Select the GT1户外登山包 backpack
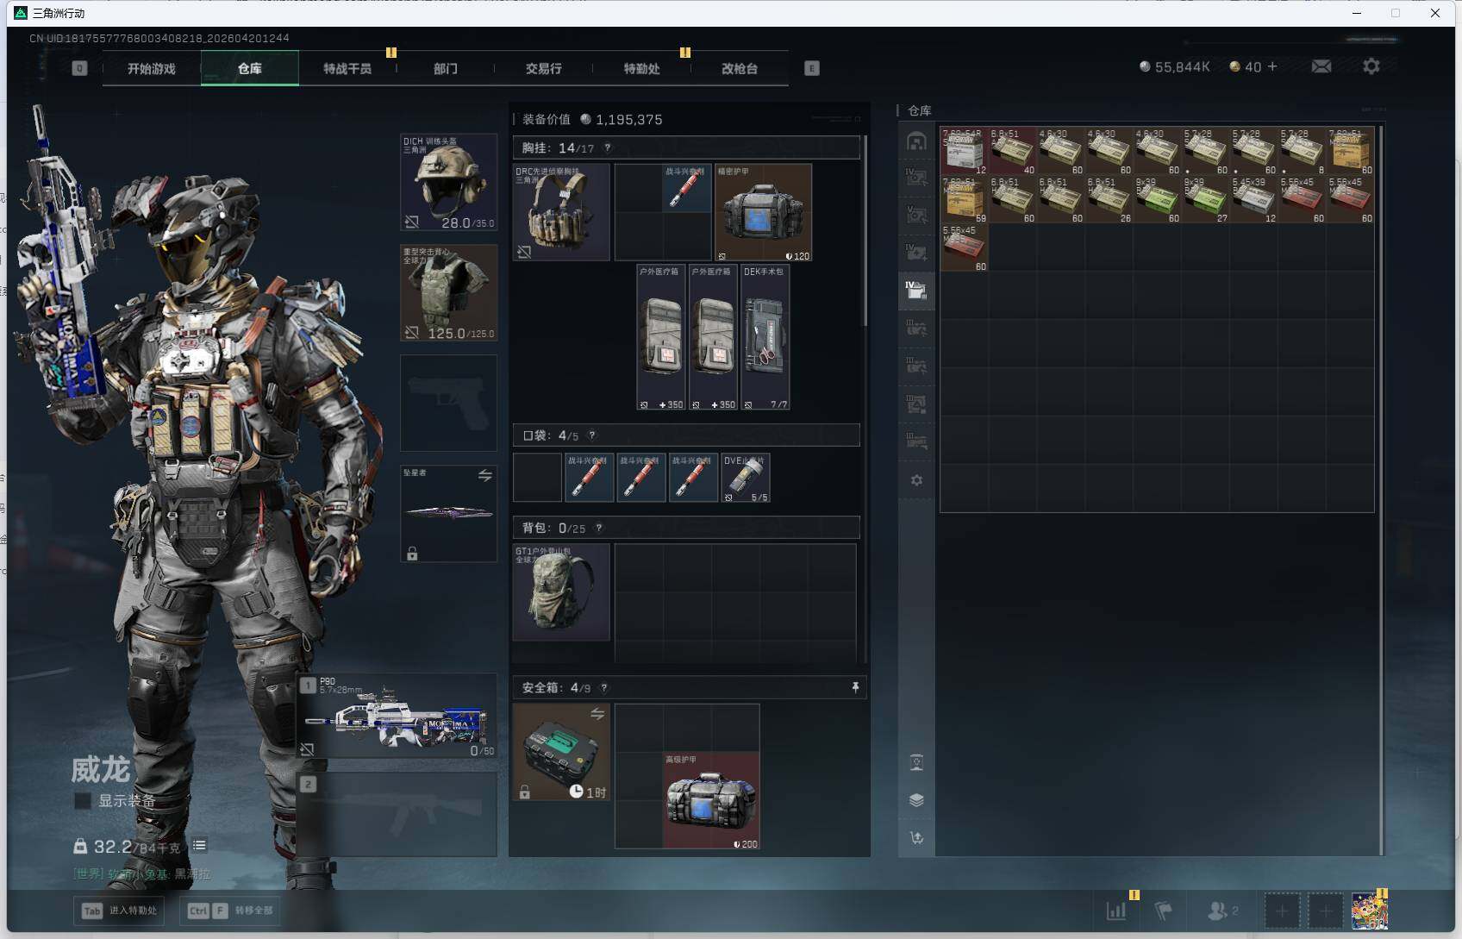 [x=561, y=592]
